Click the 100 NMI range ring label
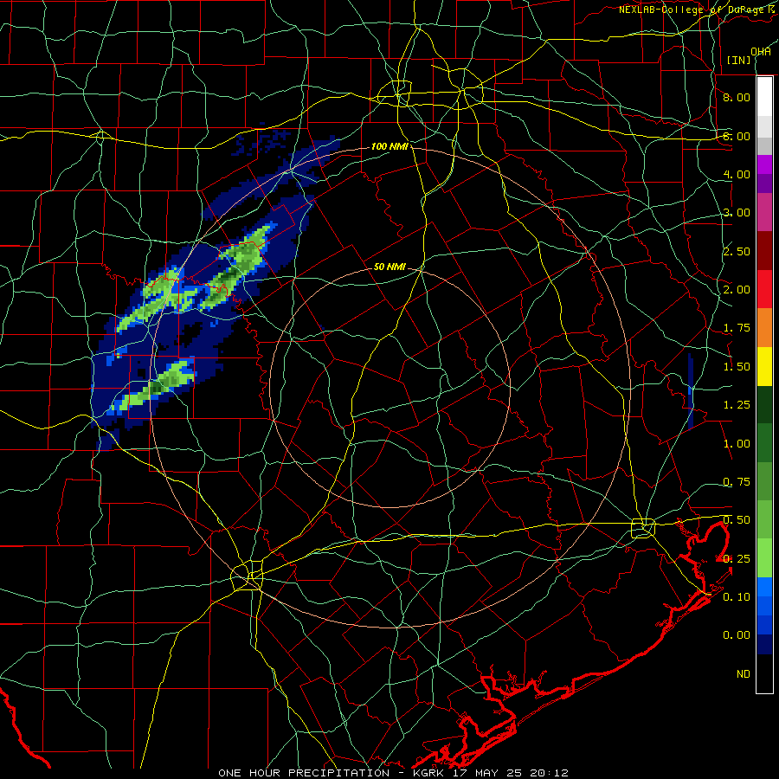Screen dimensions: 779x779 pyautogui.click(x=389, y=146)
